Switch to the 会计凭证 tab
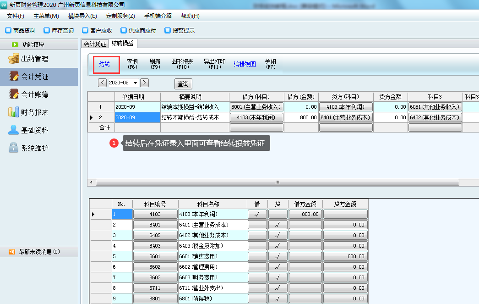This screenshot has height=304, width=479. tap(95, 44)
